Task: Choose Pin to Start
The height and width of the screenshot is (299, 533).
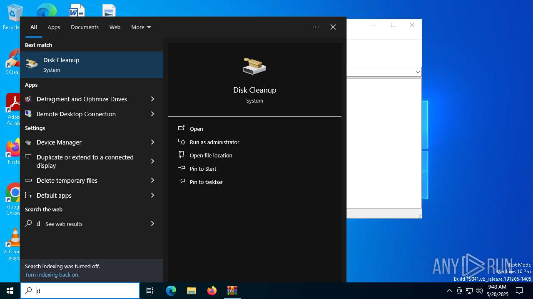Action: pyautogui.click(x=203, y=169)
